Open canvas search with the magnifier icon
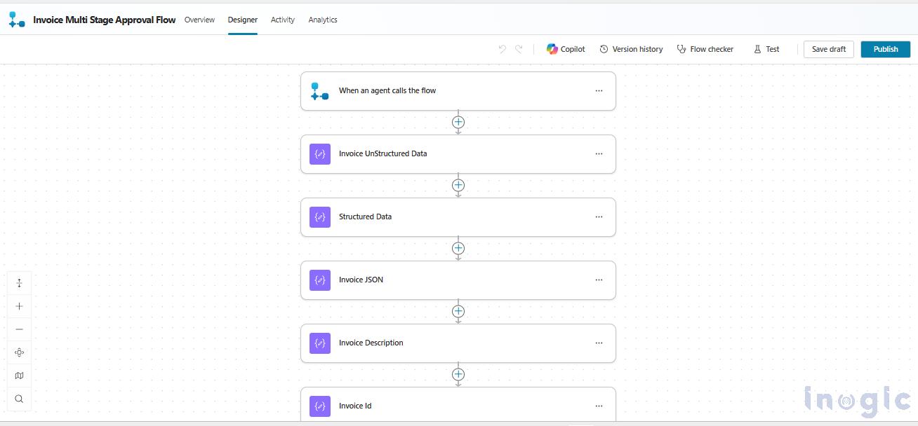 pyautogui.click(x=19, y=399)
